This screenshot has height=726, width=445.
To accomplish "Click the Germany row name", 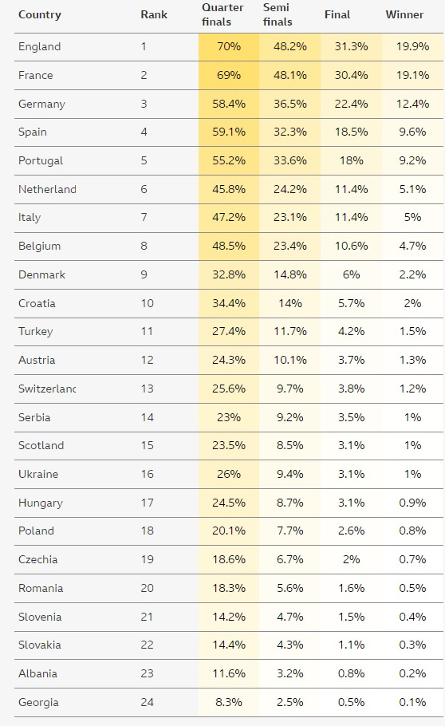I will click(x=41, y=105).
